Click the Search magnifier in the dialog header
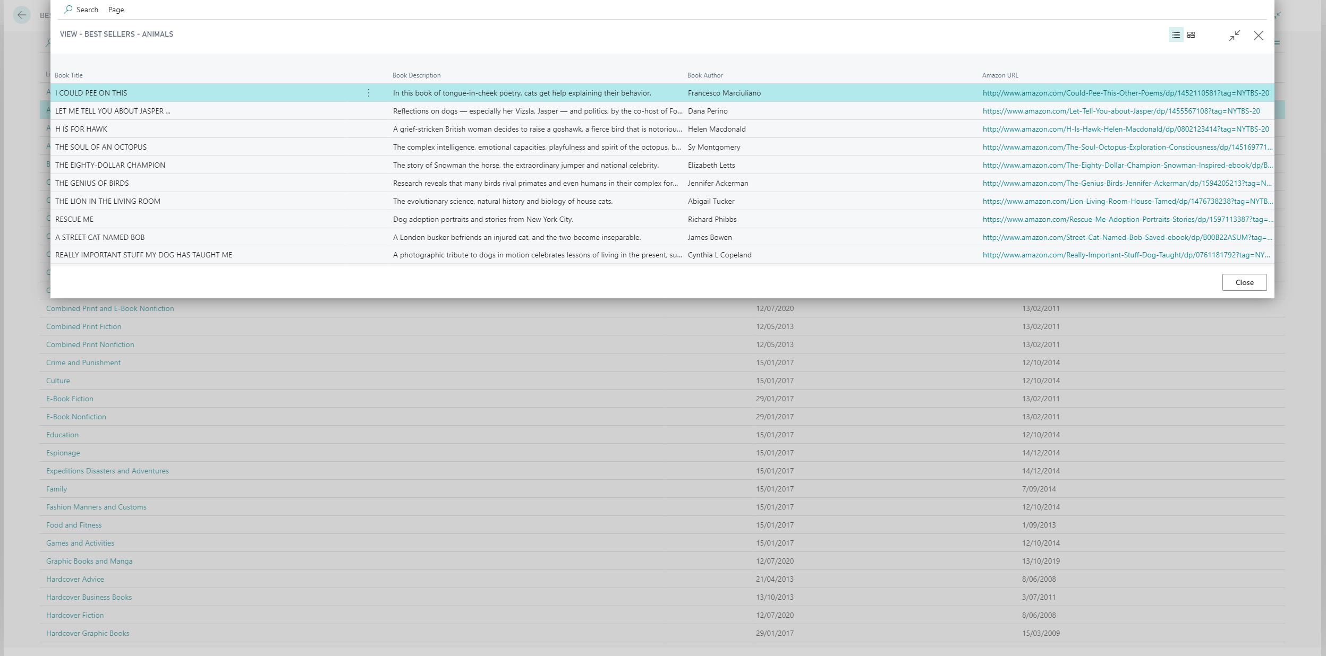 click(x=68, y=9)
